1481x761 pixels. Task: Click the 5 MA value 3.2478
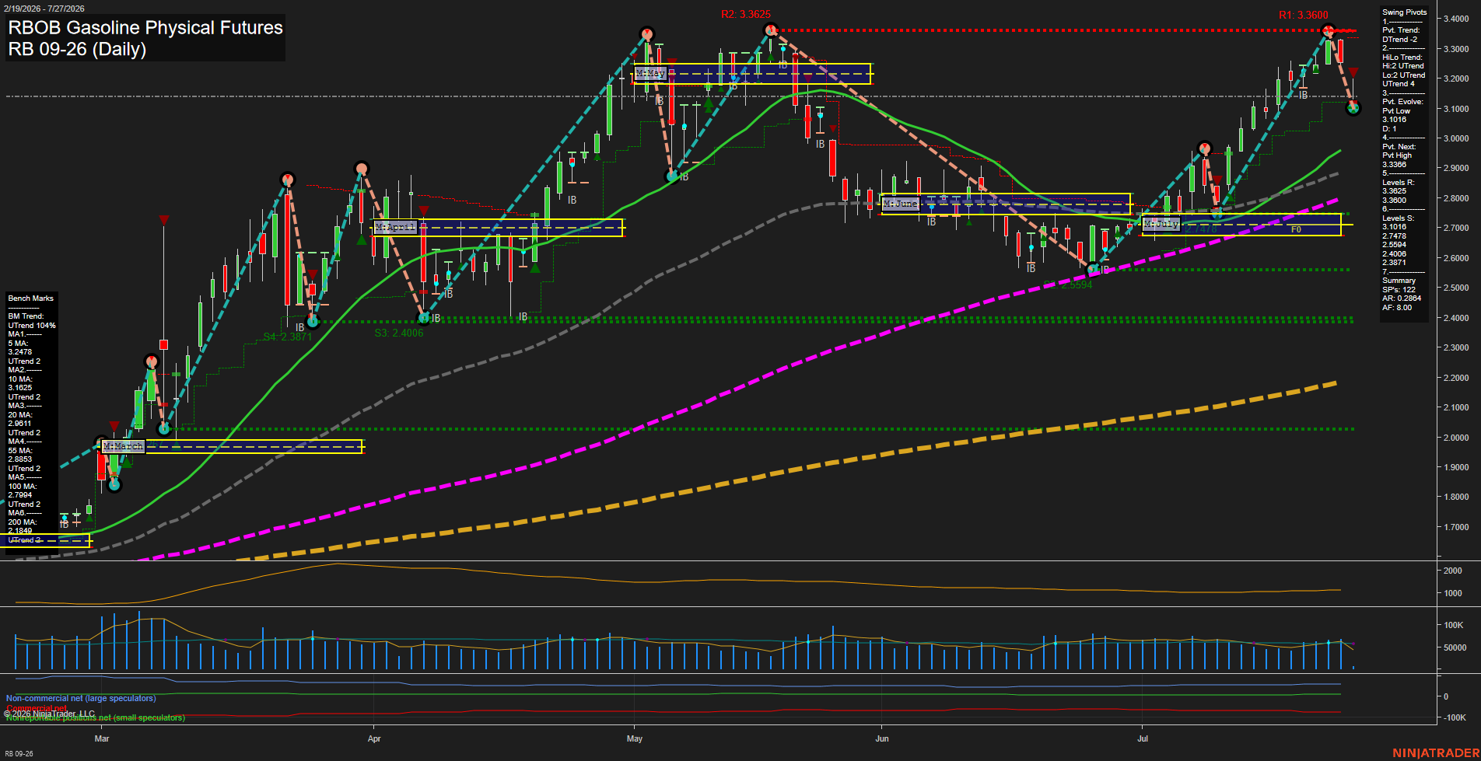(x=19, y=352)
